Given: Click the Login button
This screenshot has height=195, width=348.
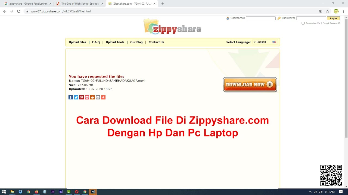Looking at the screenshot, I should 333,18.
